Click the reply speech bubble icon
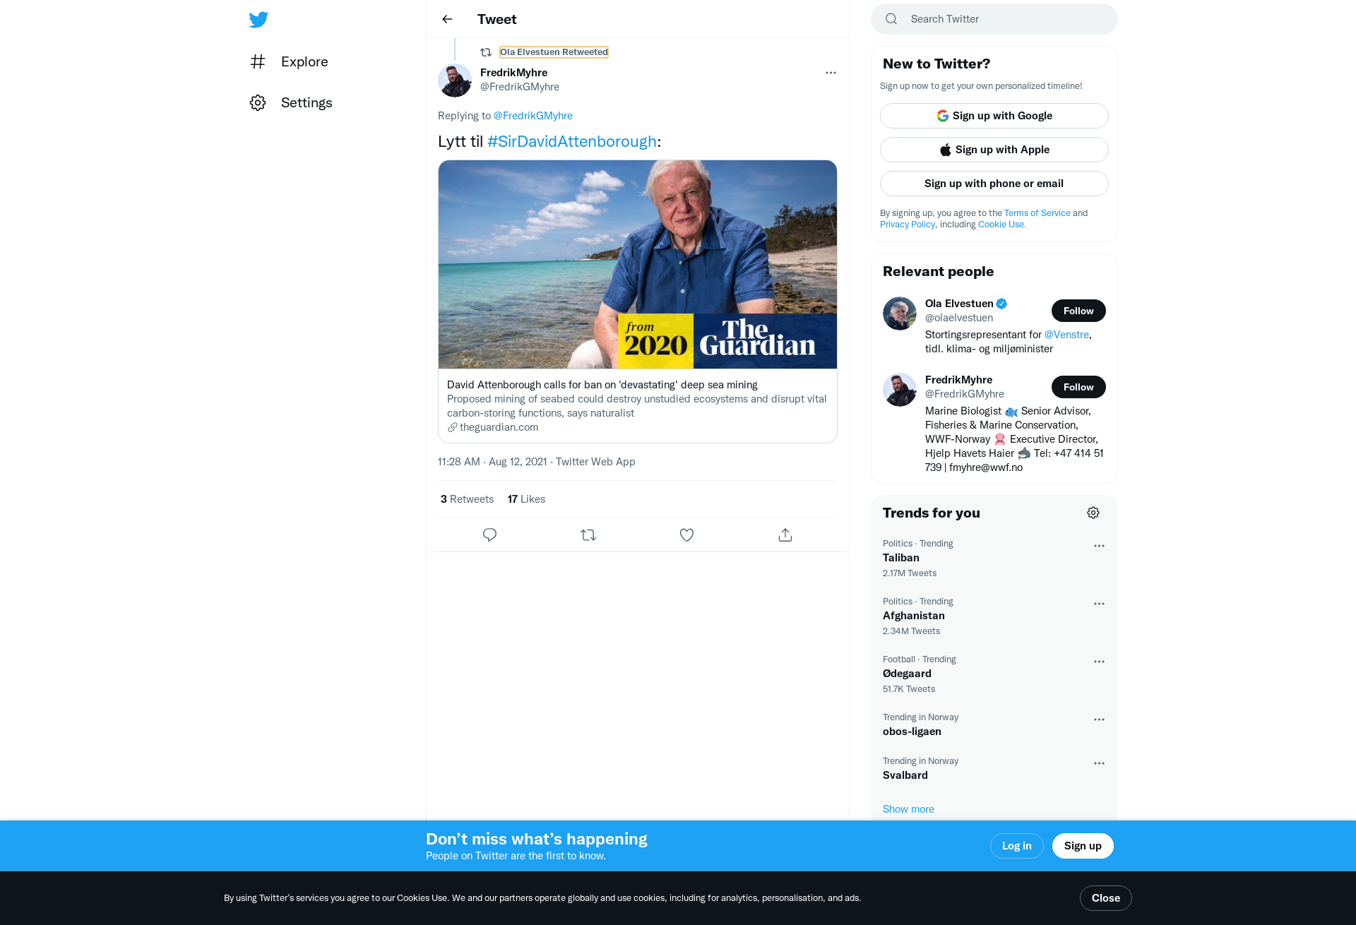 (x=489, y=535)
